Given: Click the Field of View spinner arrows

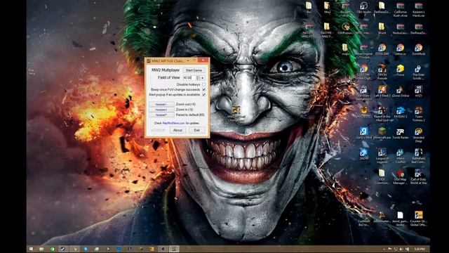Looking at the screenshot, I should coord(198,78).
